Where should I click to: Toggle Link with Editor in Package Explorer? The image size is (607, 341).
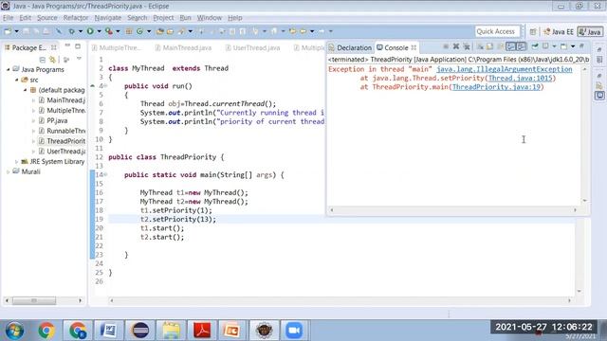[52, 59]
